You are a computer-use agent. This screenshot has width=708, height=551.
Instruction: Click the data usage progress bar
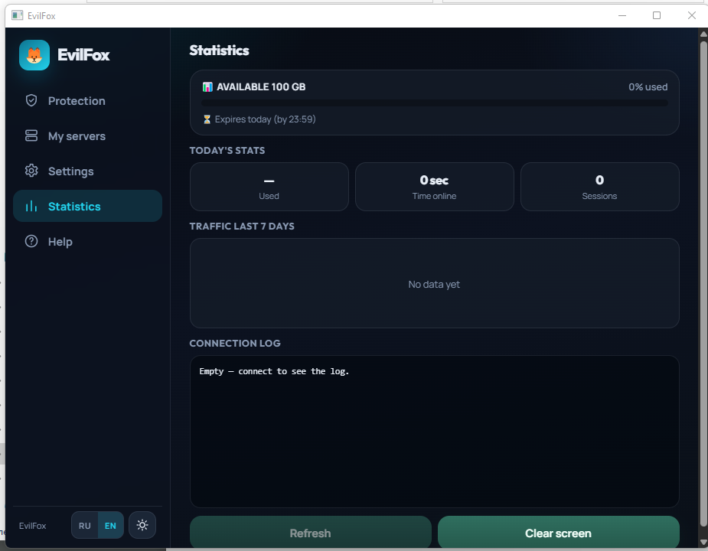(435, 103)
